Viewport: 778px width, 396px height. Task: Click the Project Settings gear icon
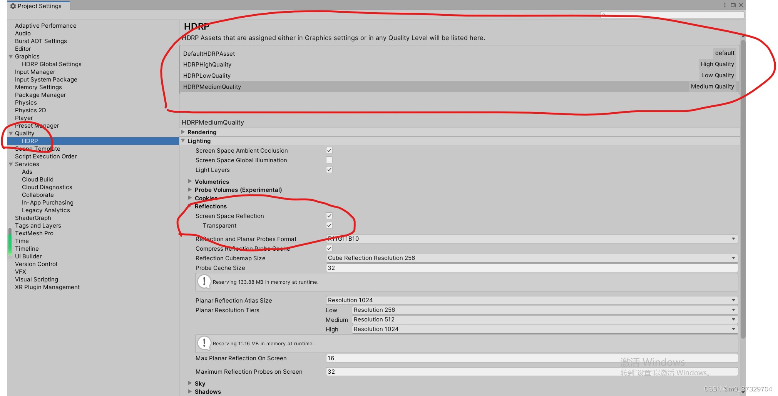tap(13, 6)
